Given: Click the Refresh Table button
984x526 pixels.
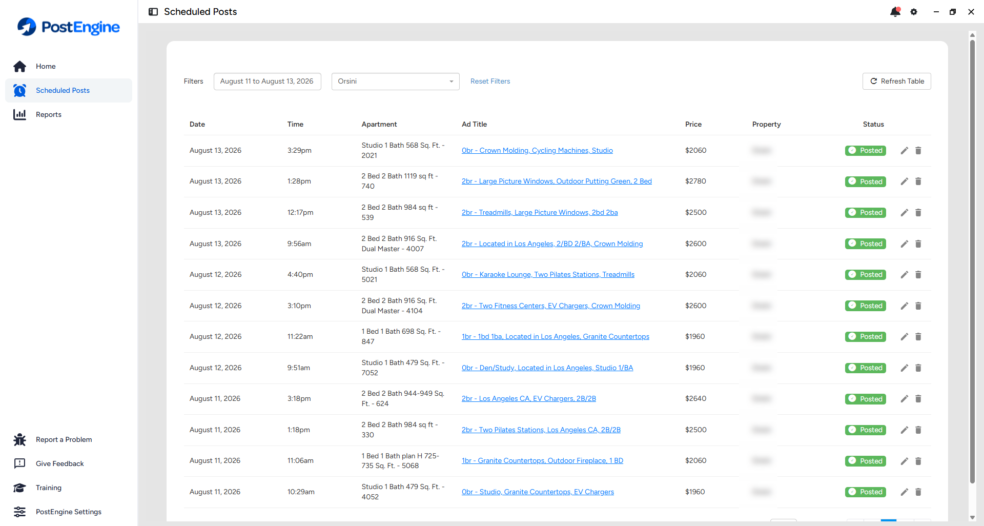Looking at the screenshot, I should 896,82.
